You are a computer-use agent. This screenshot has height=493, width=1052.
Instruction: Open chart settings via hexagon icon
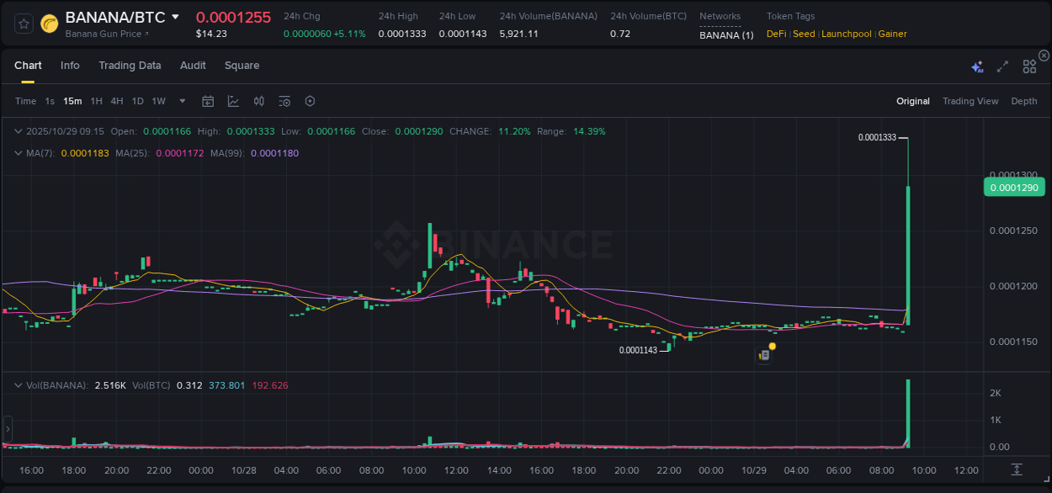click(310, 101)
